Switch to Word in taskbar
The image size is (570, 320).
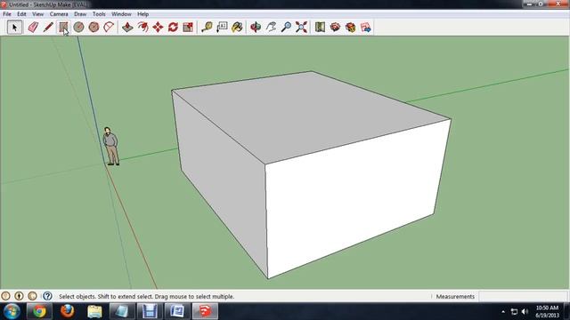(177, 311)
